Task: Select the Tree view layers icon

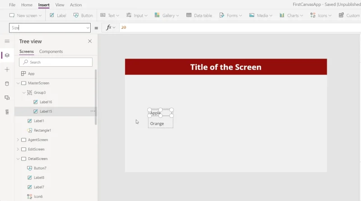Action: [x=7, y=55]
